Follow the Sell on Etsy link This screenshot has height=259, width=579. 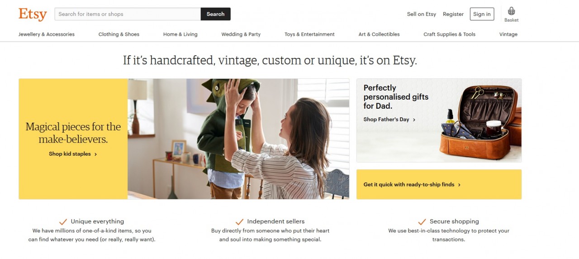(x=422, y=14)
